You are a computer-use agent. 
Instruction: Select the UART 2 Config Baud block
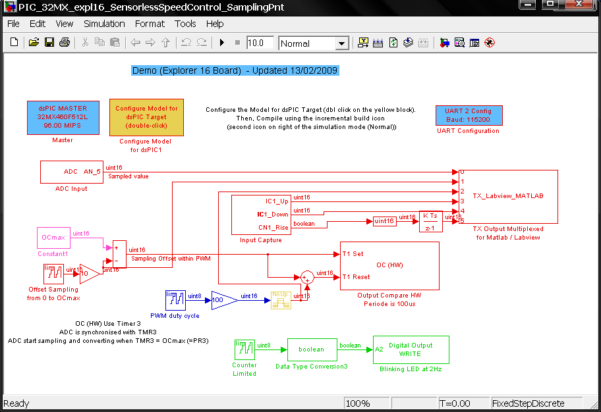point(469,115)
